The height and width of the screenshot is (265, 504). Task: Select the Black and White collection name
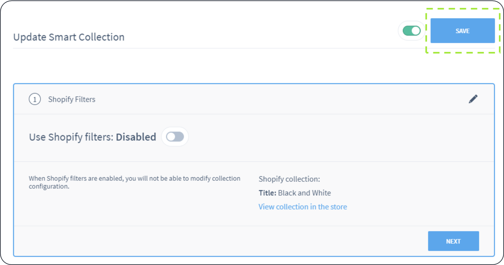(x=304, y=193)
